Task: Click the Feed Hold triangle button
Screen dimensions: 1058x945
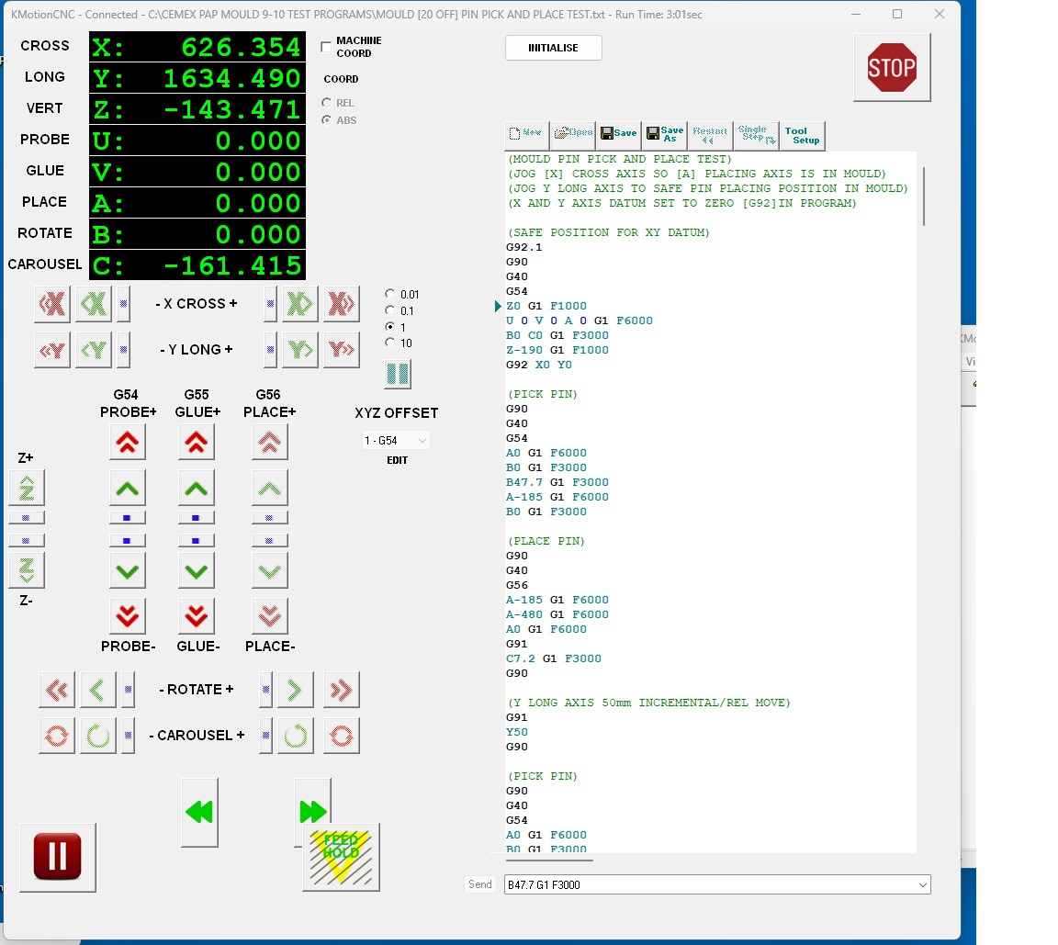Action: click(x=341, y=856)
